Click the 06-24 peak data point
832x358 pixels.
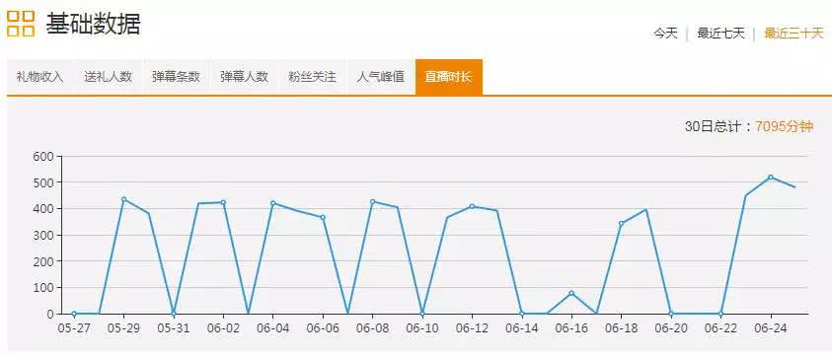click(x=771, y=178)
